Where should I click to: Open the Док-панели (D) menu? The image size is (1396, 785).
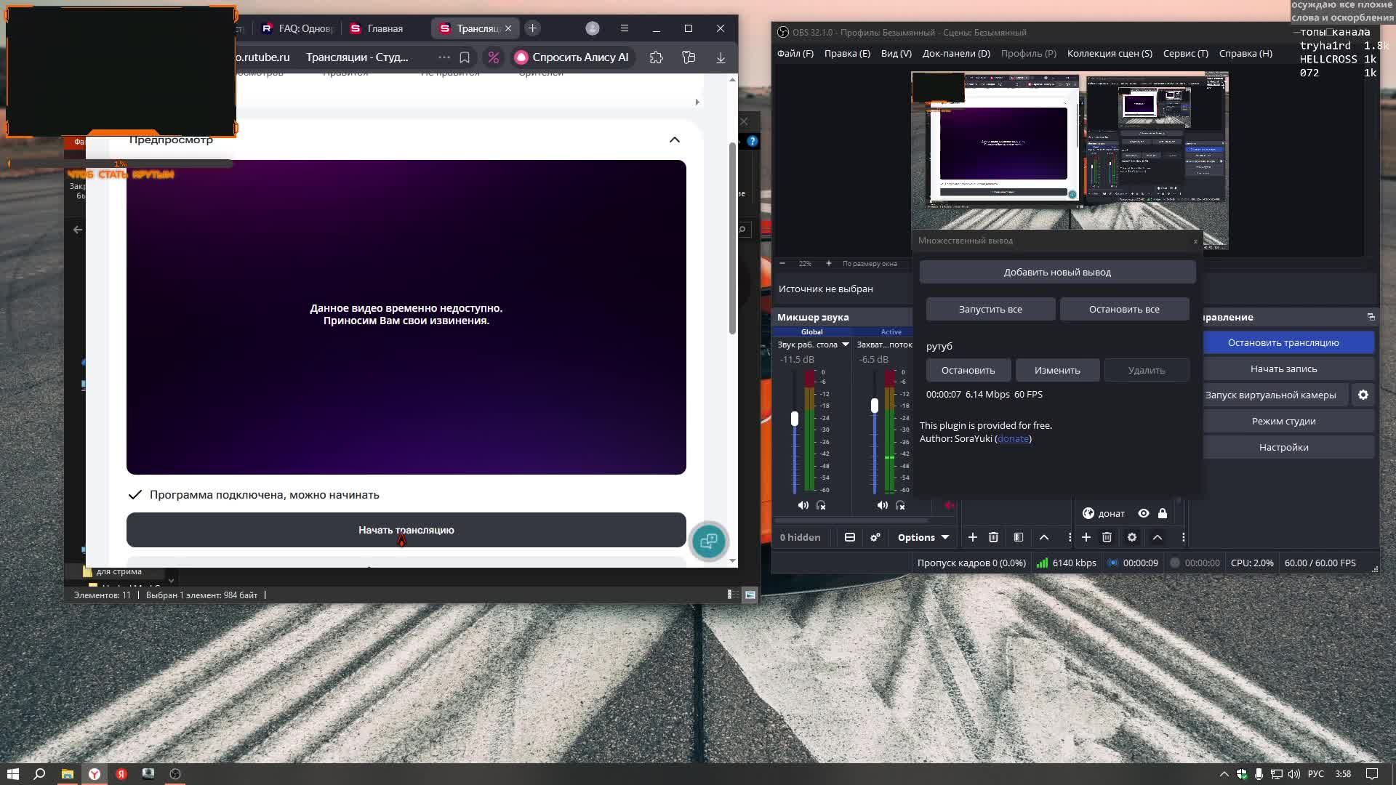click(x=955, y=53)
